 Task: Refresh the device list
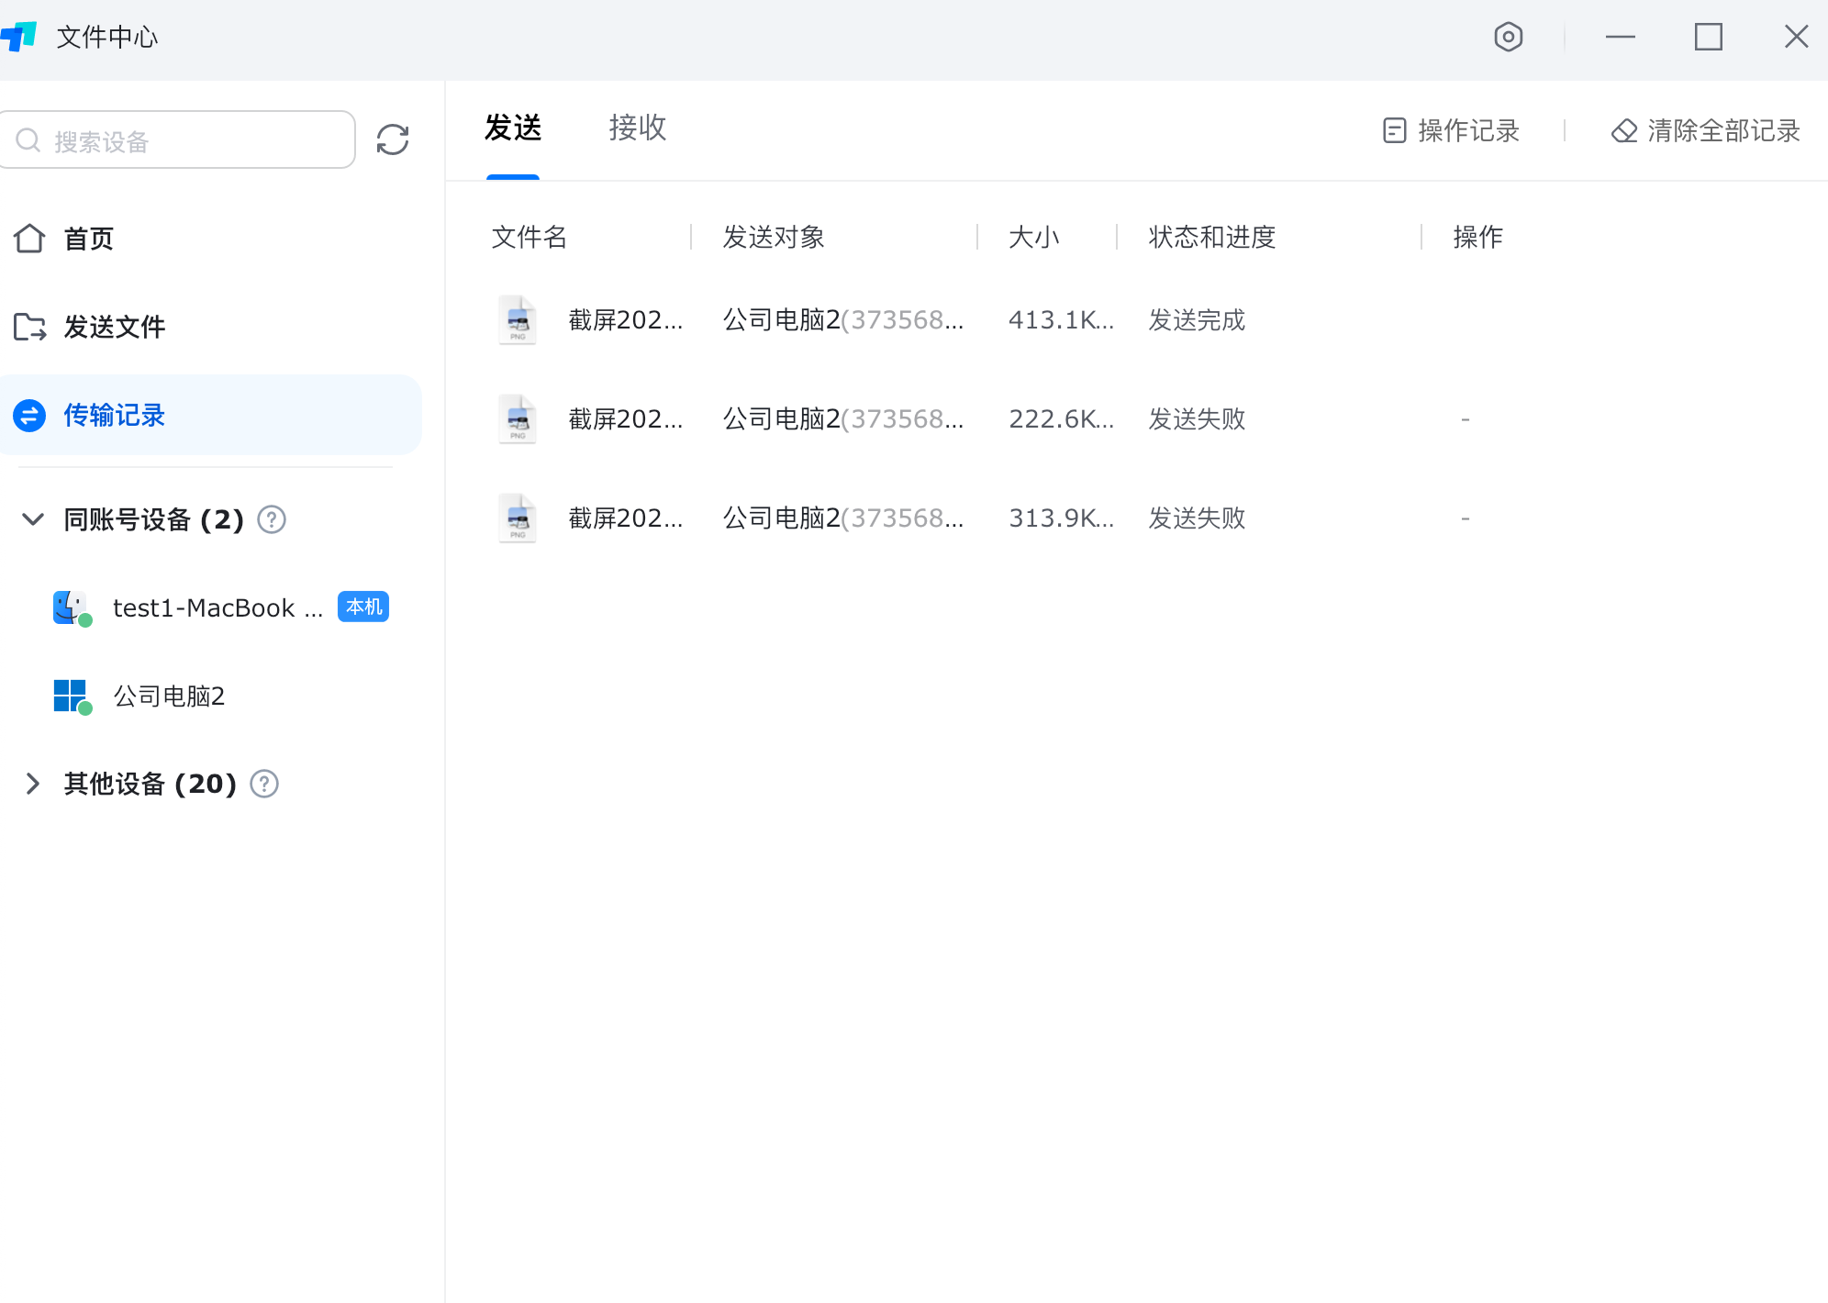click(x=393, y=139)
